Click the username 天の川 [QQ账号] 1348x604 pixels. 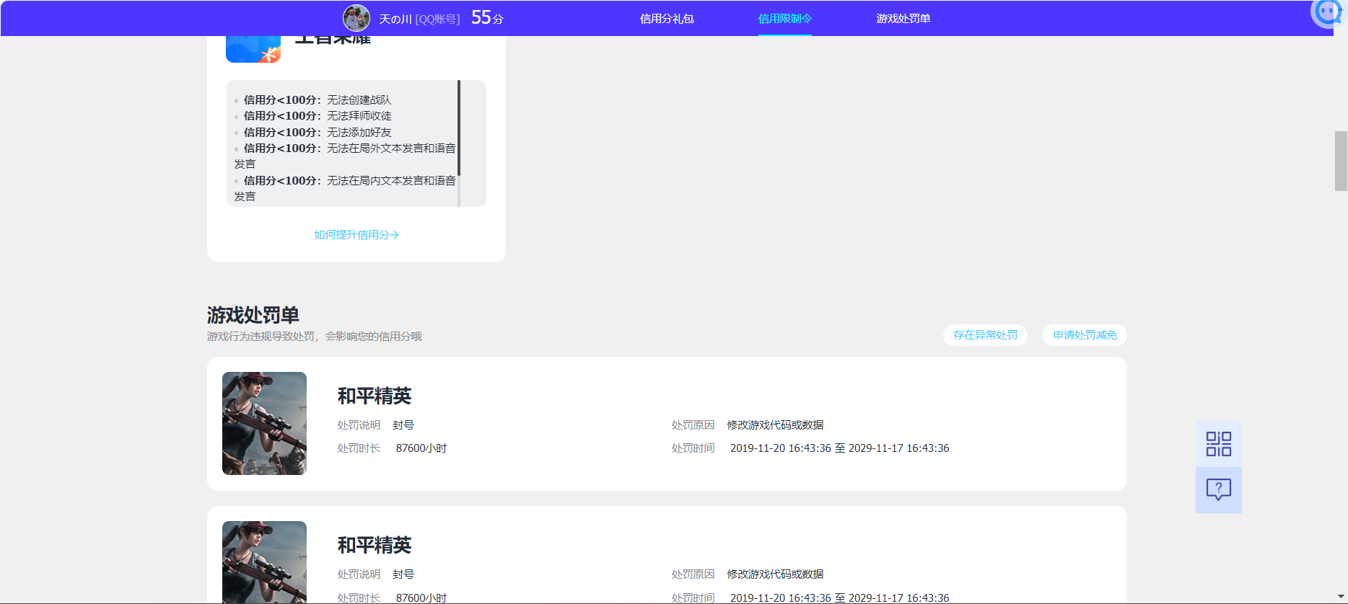click(x=419, y=19)
